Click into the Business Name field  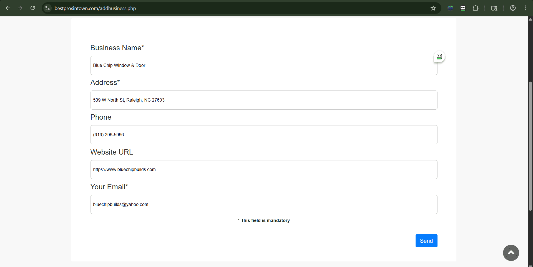coord(264,65)
